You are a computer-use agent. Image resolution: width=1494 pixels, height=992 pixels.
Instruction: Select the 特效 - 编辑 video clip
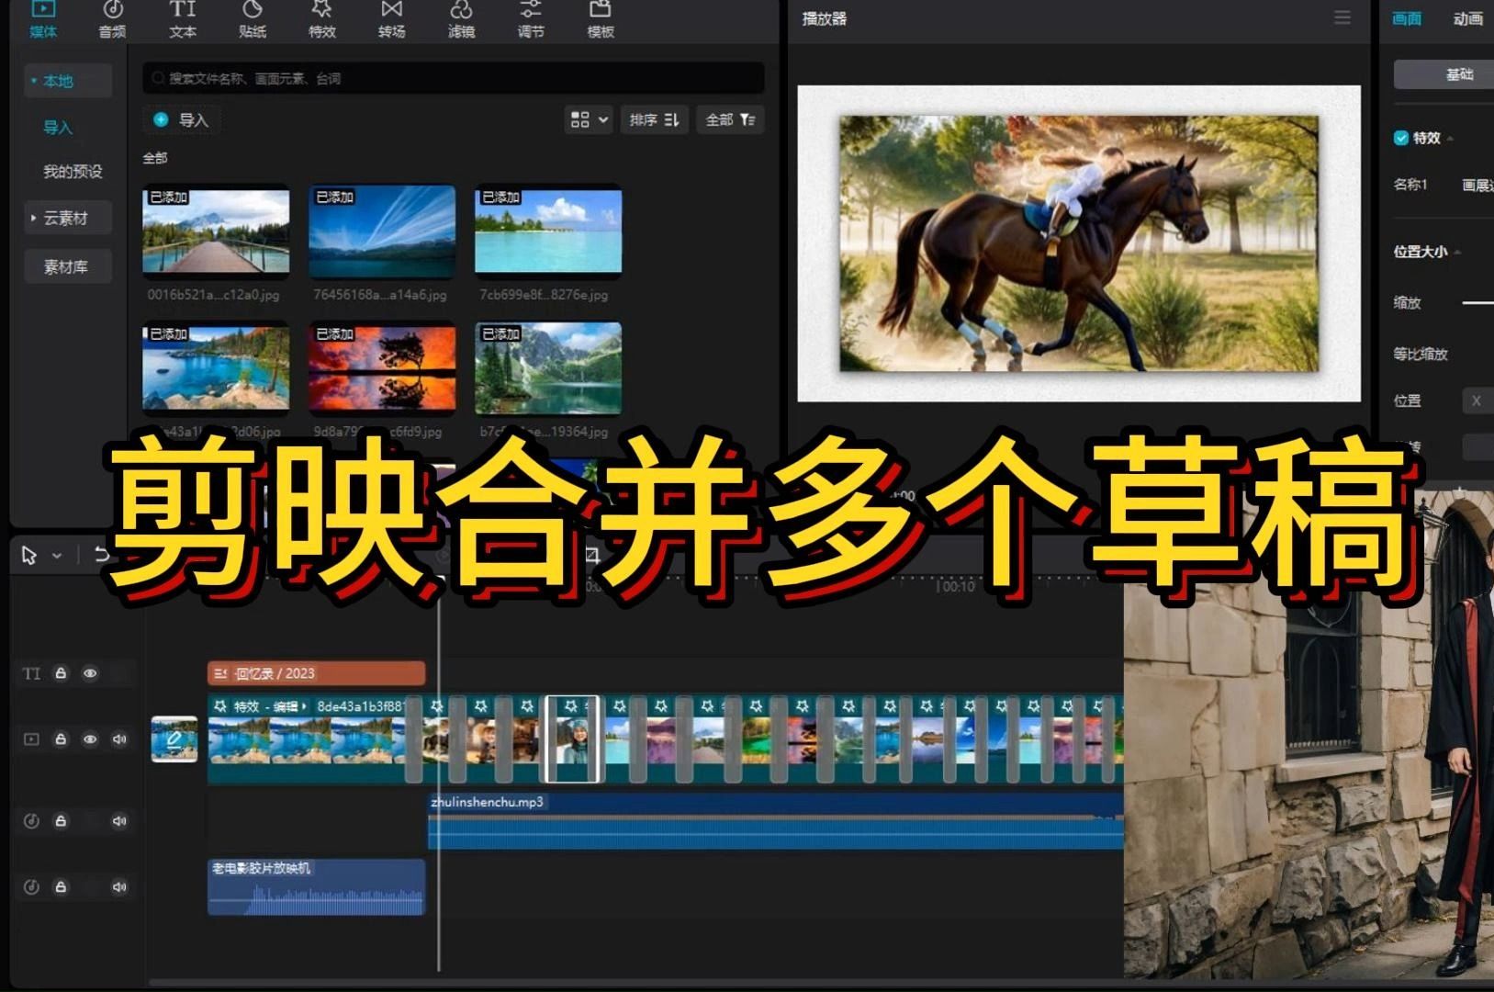307,739
